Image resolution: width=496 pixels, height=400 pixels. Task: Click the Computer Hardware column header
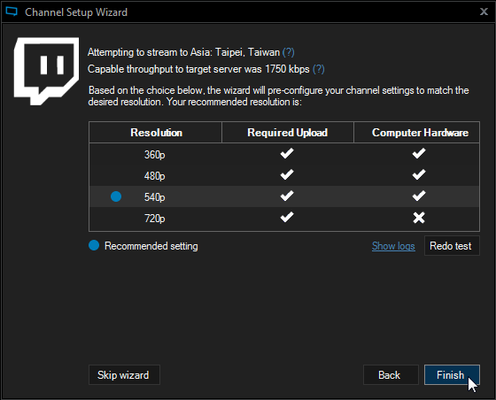click(x=417, y=133)
